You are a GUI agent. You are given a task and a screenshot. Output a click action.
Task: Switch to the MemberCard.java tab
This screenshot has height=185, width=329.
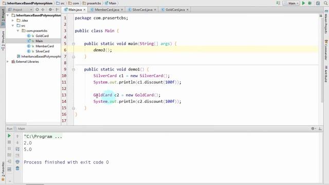(x=107, y=10)
